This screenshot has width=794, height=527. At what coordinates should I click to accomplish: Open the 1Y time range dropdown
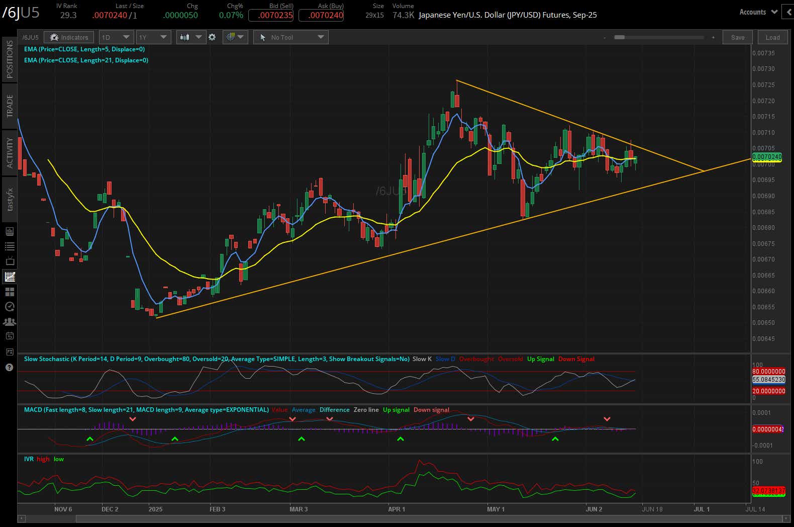click(x=153, y=37)
